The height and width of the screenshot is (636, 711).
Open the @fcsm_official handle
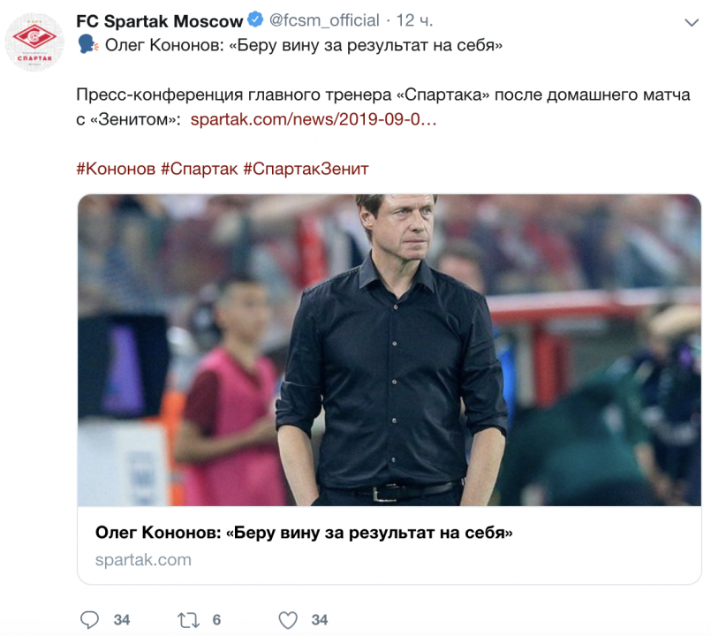[x=323, y=20]
